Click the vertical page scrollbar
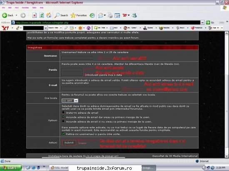Viewport: 229px width, 171px height. [x=227, y=95]
